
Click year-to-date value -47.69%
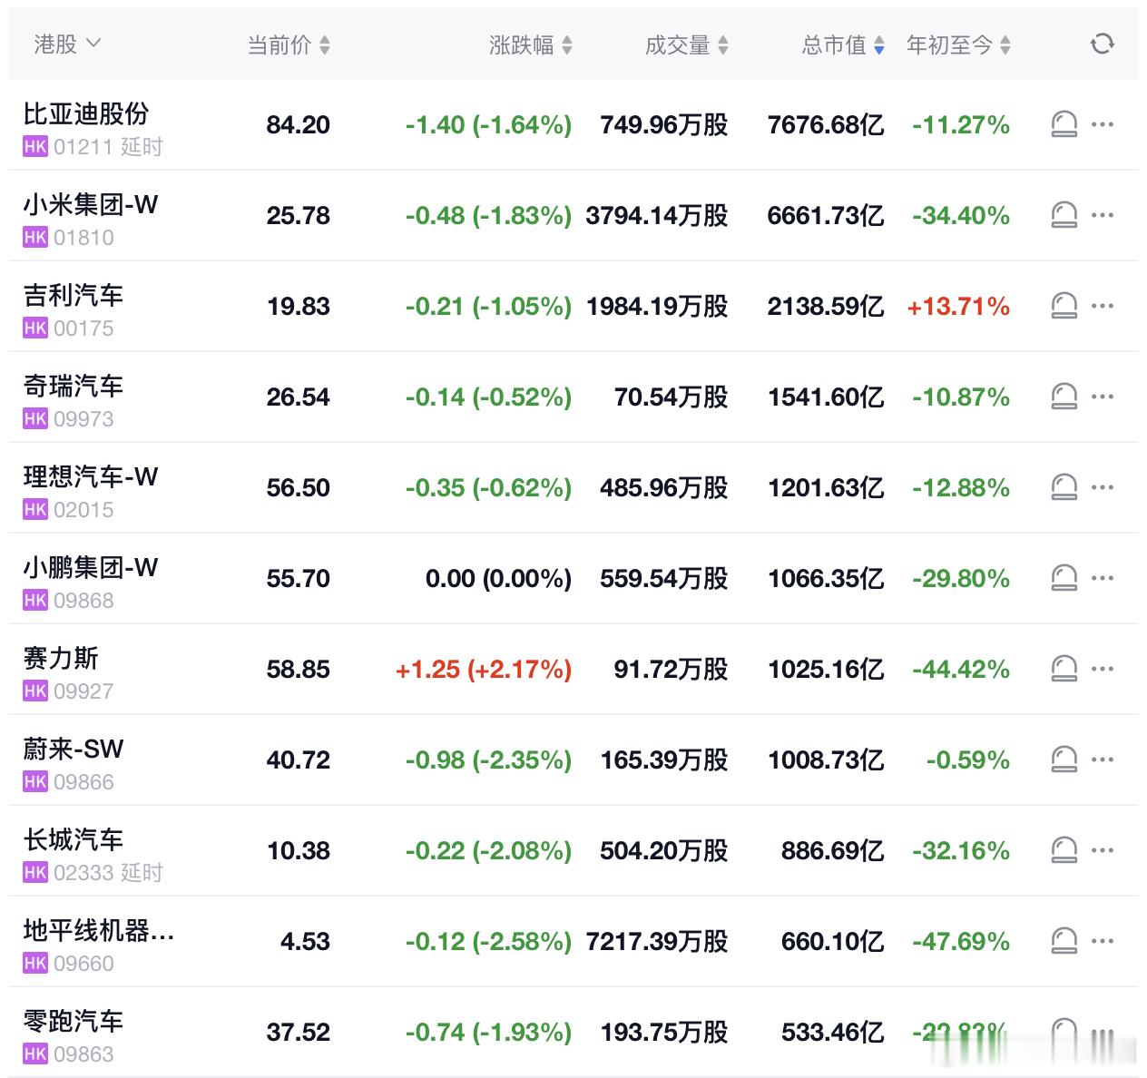tap(961, 942)
